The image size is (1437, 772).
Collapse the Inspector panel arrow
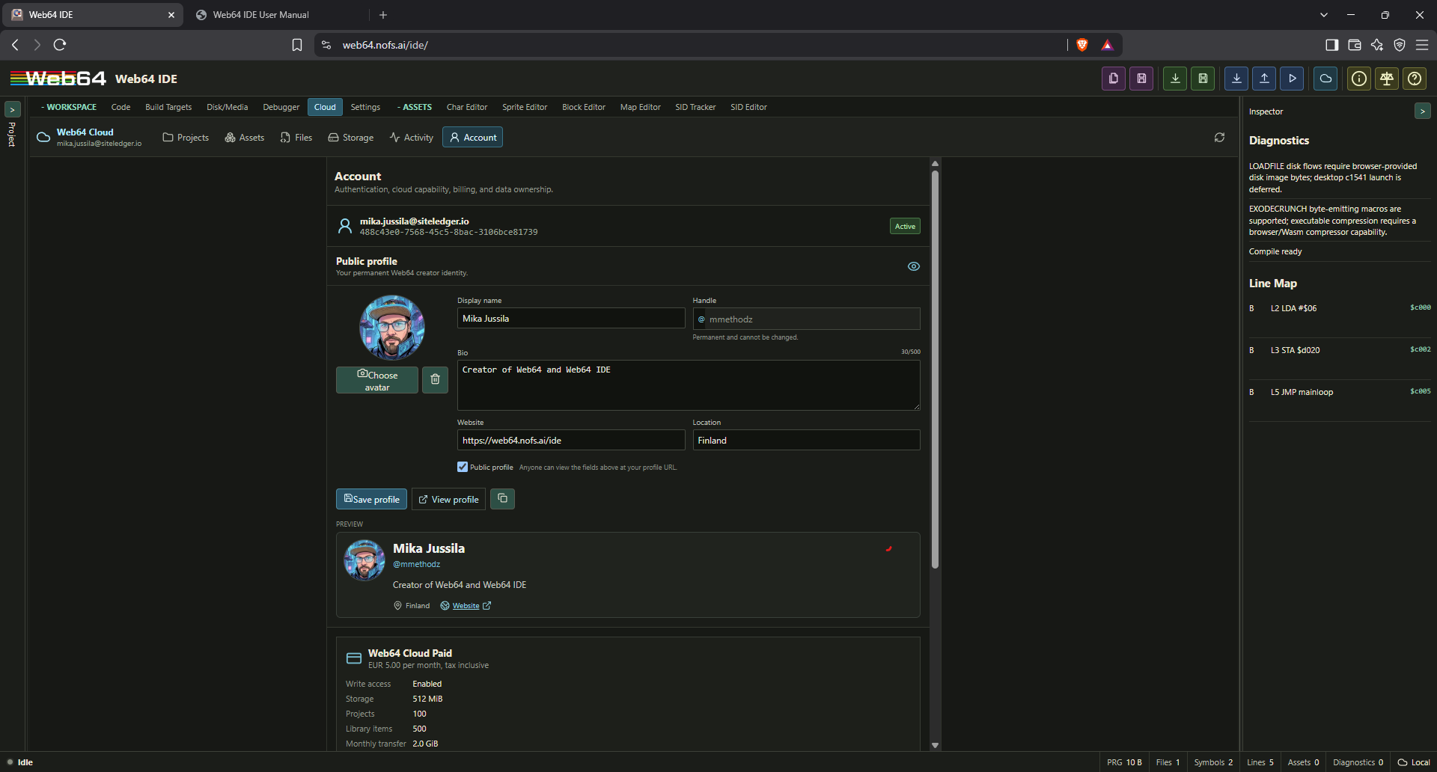pos(1422,111)
